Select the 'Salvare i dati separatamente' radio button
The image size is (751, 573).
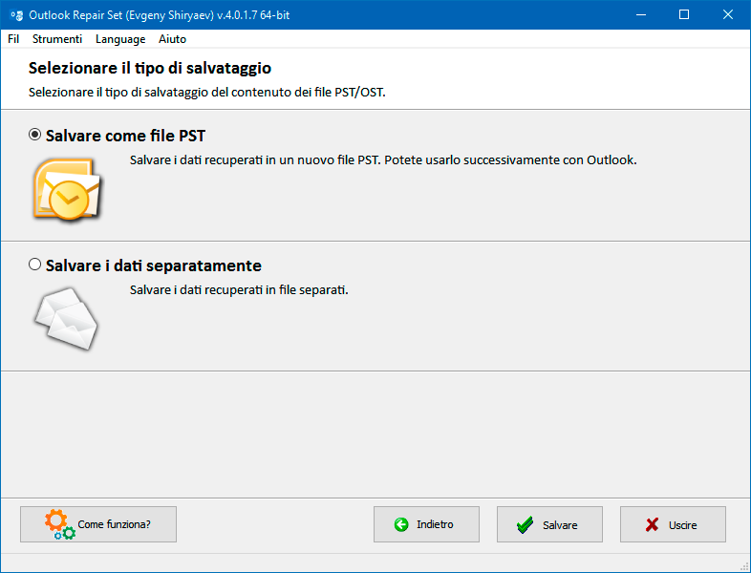(x=35, y=265)
